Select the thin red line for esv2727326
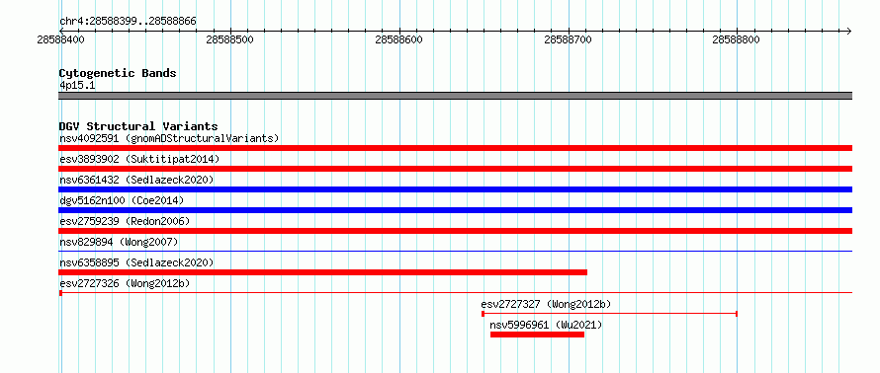Image resolution: width=880 pixels, height=373 pixels. pyautogui.click(x=455, y=292)
